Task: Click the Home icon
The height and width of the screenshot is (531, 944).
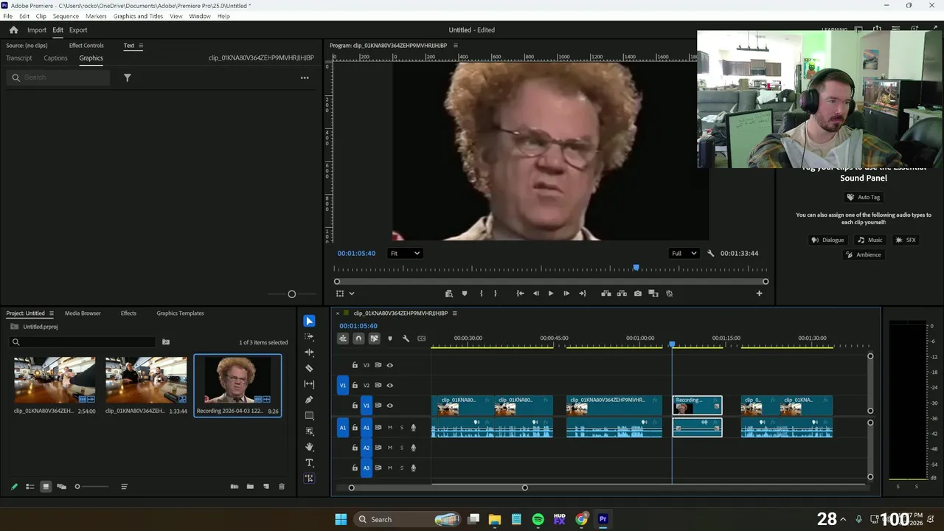Action: 13,30
